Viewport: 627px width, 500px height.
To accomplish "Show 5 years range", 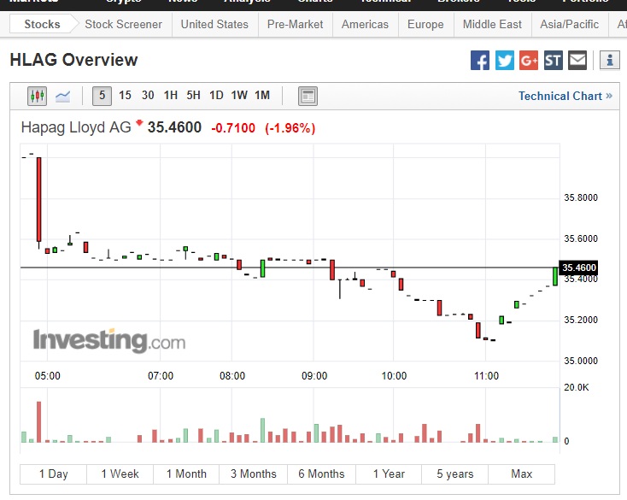I will coord(455,474).
